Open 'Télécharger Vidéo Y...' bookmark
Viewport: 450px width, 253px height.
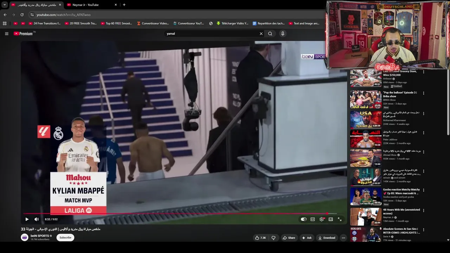coord(232,24)
